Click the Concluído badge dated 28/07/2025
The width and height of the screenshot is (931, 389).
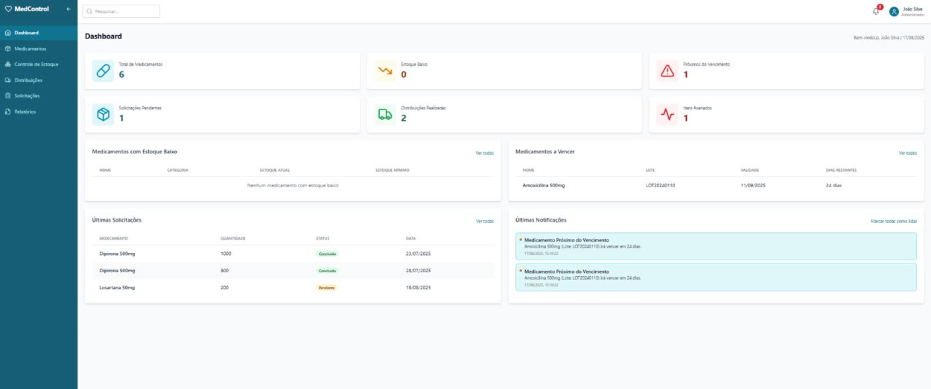click(327, 271)
